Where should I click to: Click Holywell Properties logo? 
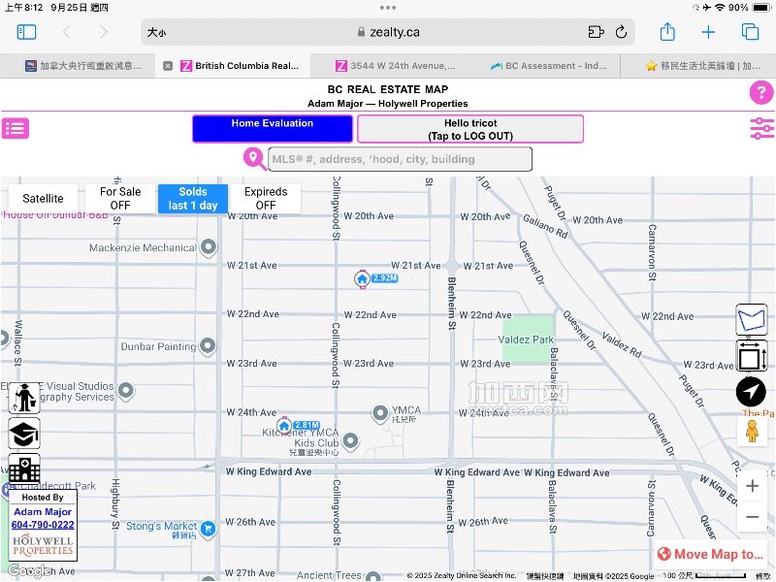[43, 545]
